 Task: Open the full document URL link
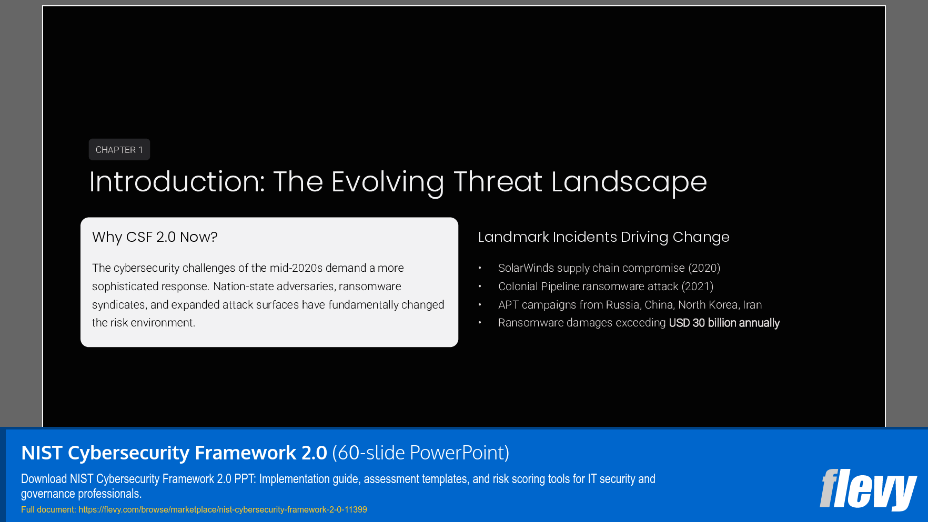[223, 509]
